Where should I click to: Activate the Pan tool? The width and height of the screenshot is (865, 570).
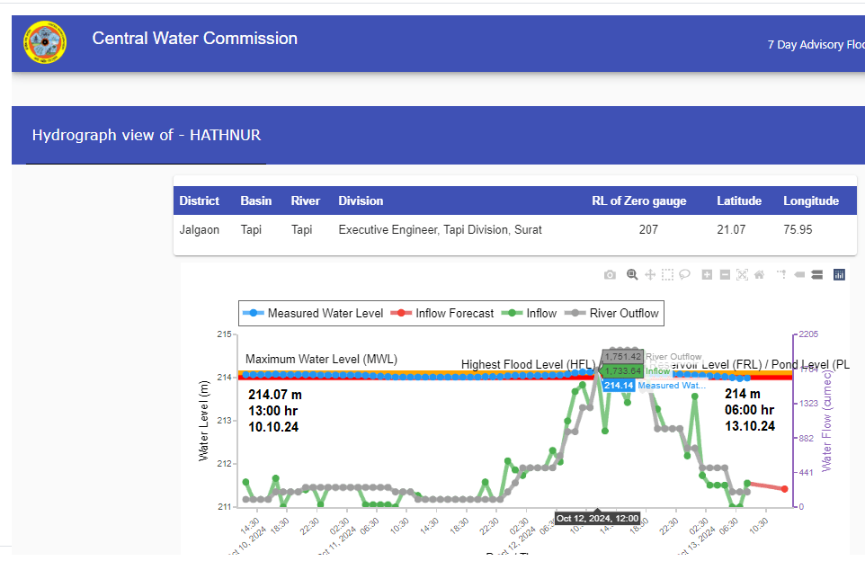[x=650, y=275]
